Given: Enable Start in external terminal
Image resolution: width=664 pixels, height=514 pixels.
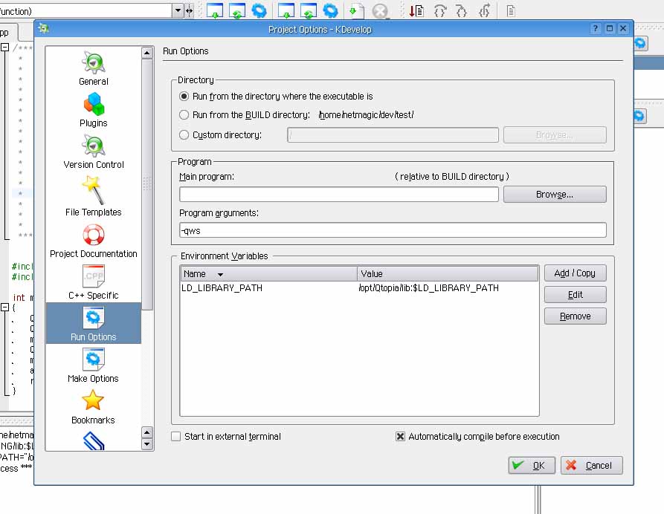Looking at the screenshot, I should coord(175,436).
